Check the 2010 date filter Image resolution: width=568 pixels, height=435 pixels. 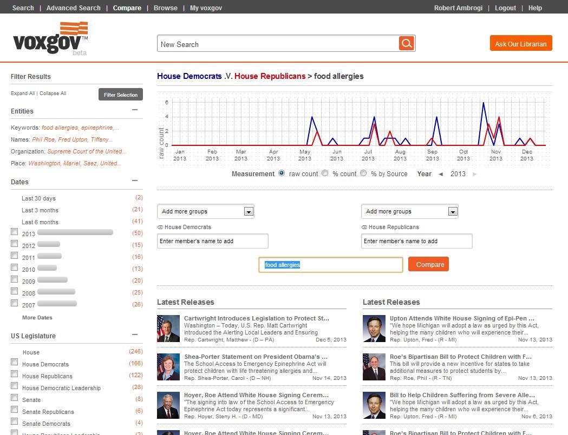click(x=15, y=267)
